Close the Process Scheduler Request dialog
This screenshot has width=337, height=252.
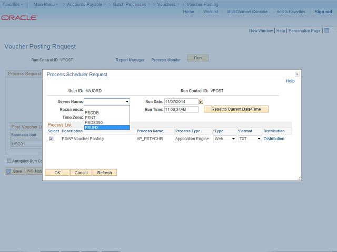[x=297, y=74]
